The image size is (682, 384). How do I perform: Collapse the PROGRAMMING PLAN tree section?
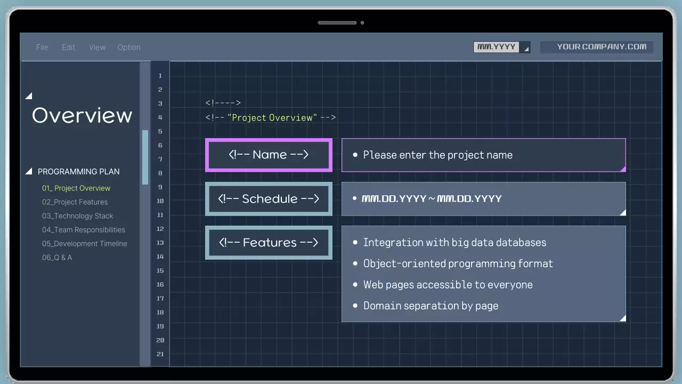[x=29, y=172]
